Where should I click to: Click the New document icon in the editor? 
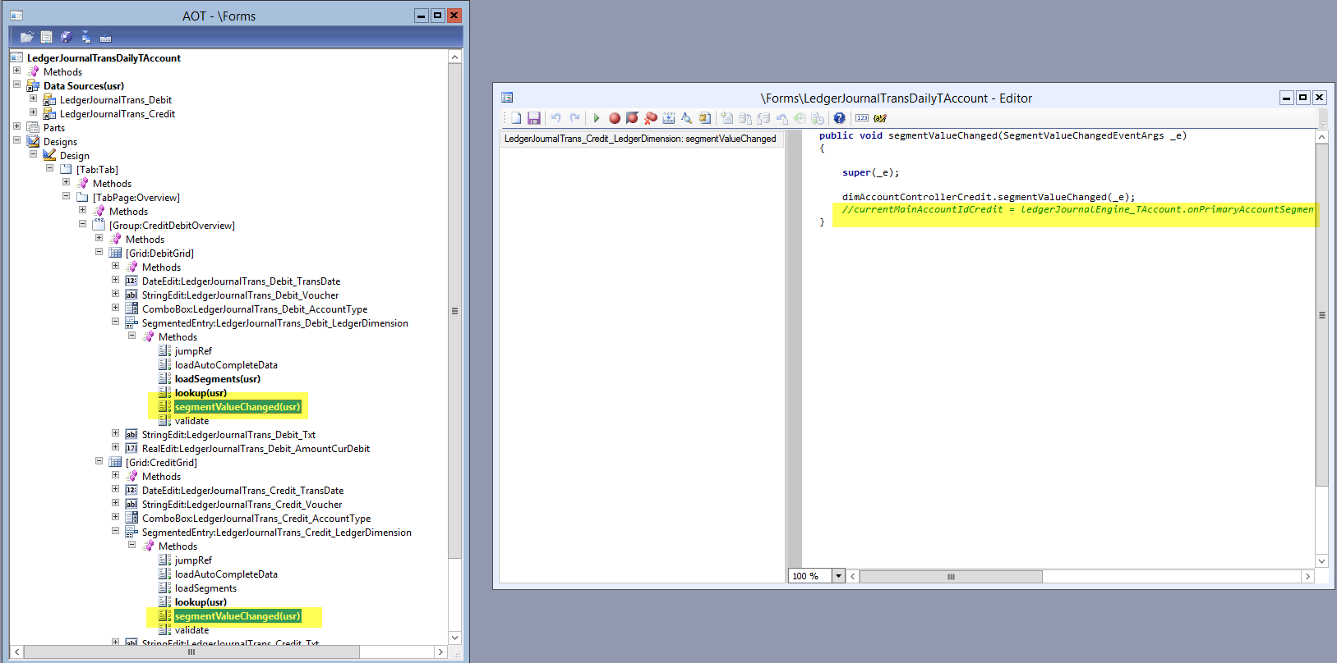(516, 118)
